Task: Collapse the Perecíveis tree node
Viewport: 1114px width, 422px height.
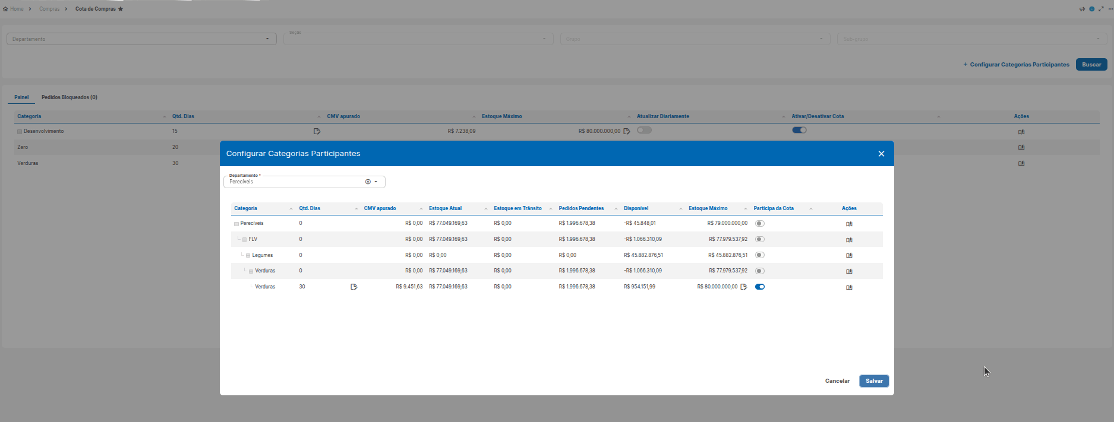Action: [236, 224]
